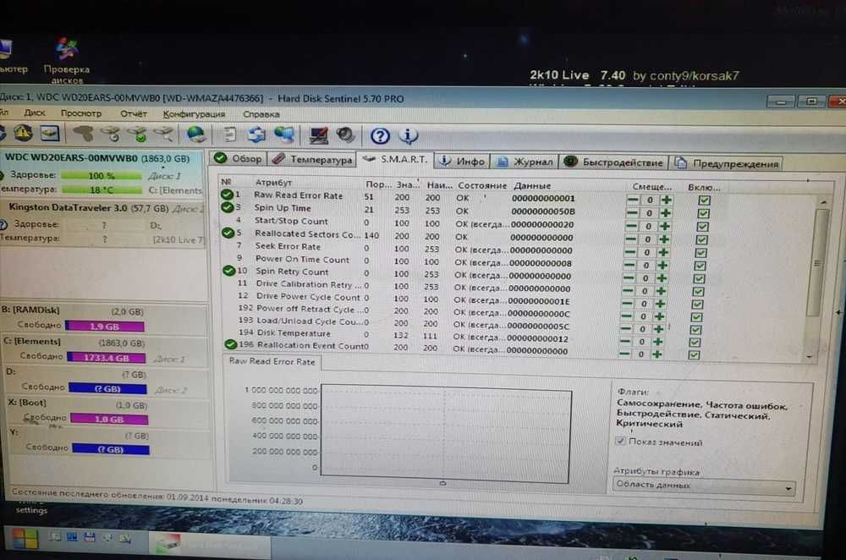846x560 pixels.
Task: Click scroll up arrow of attribute list
Action: point(823,202)
